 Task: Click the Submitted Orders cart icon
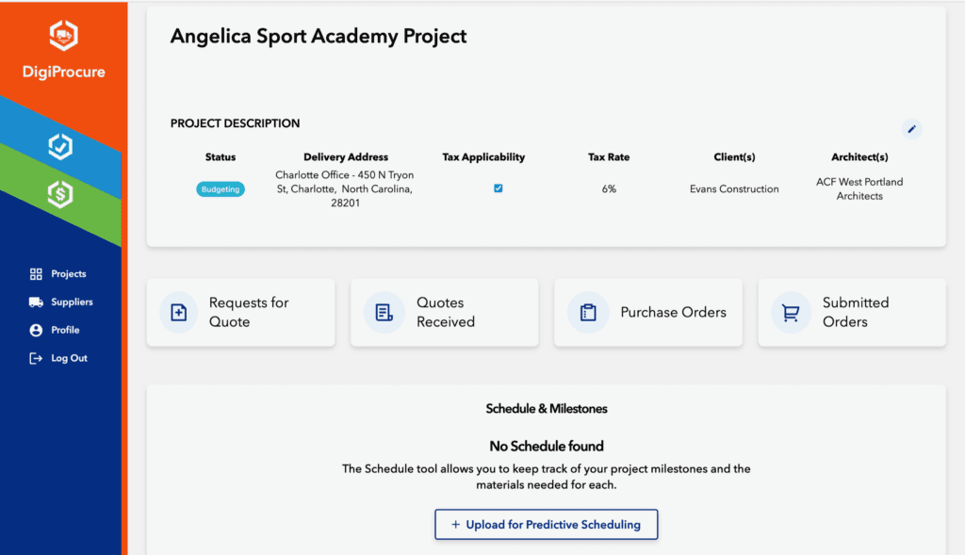(x=791, y=313)
